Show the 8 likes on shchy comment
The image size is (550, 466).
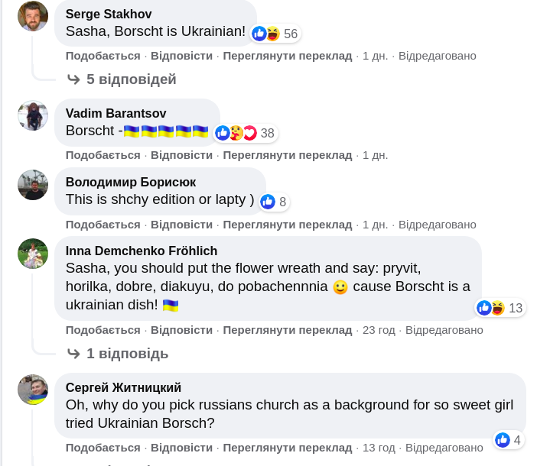(x=274, y=202)
